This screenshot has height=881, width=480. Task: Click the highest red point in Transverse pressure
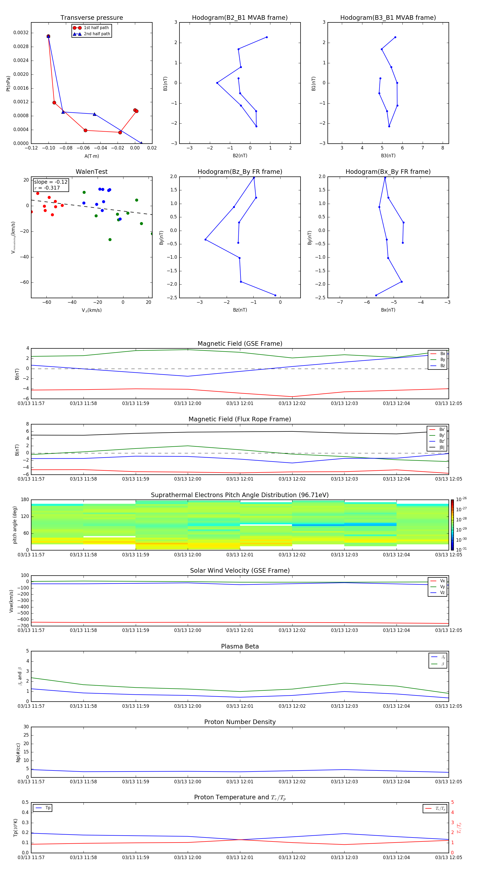tap(48, 36)
